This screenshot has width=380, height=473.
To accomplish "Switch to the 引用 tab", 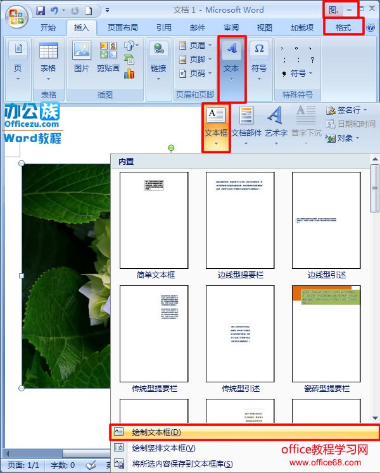I will pyautogui.click(x=163, y=28).
